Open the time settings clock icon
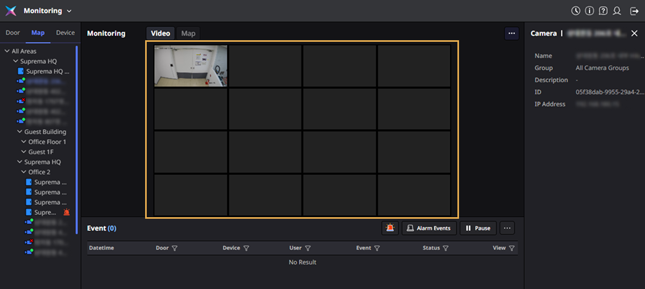 tap(576, 11)
